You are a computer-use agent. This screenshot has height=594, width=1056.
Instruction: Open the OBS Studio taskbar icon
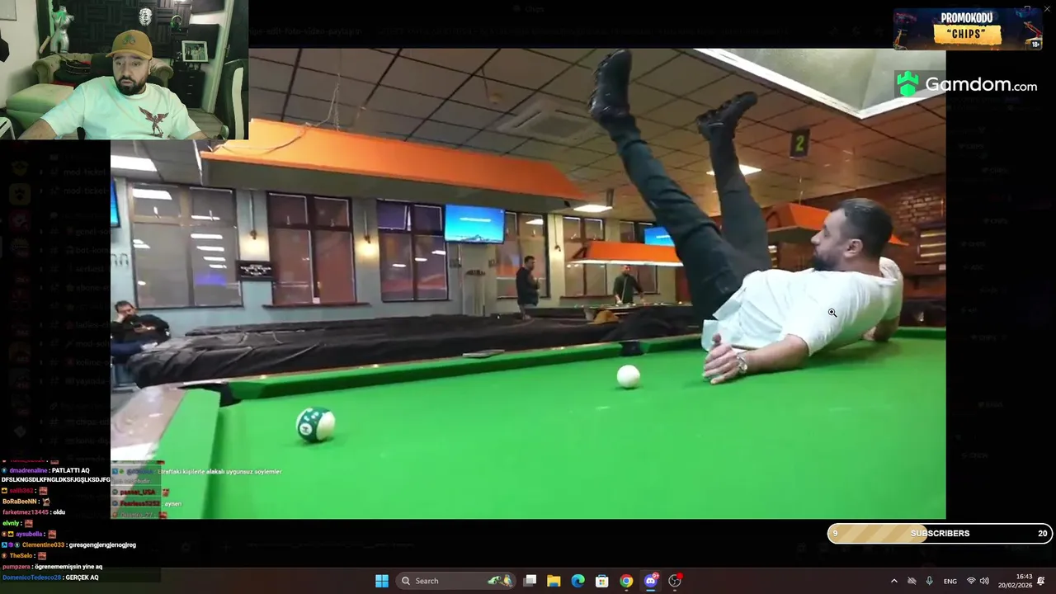675,581
